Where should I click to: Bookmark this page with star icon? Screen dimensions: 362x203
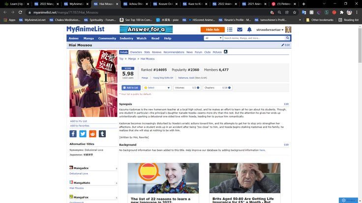294,12
